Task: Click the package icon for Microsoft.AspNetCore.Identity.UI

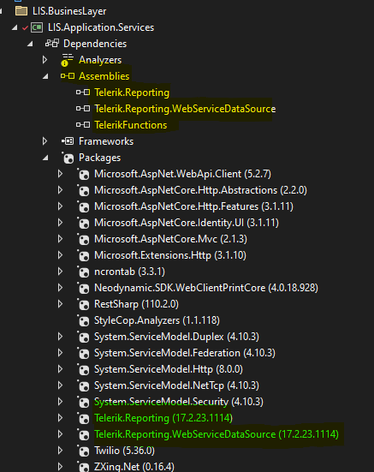Action: (x=83, y=223)
